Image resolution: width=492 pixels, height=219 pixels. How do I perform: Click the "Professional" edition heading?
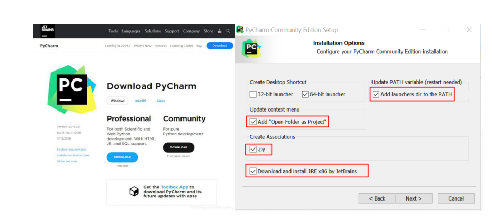[129, 118]
